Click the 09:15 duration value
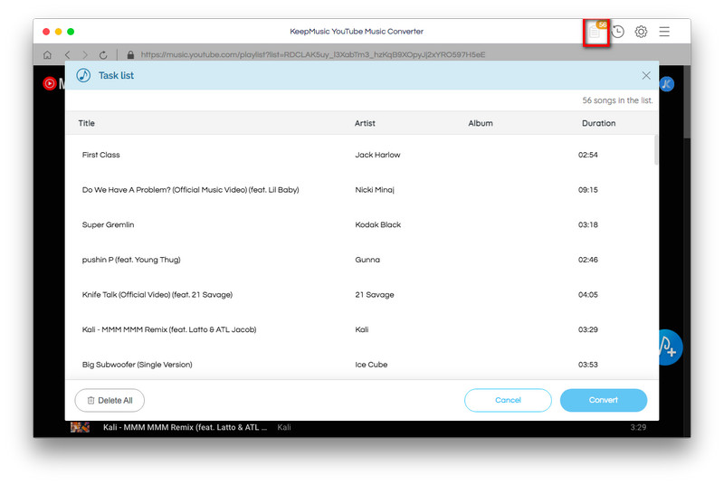This screenshot has height=485, width=724. point(587,190)
